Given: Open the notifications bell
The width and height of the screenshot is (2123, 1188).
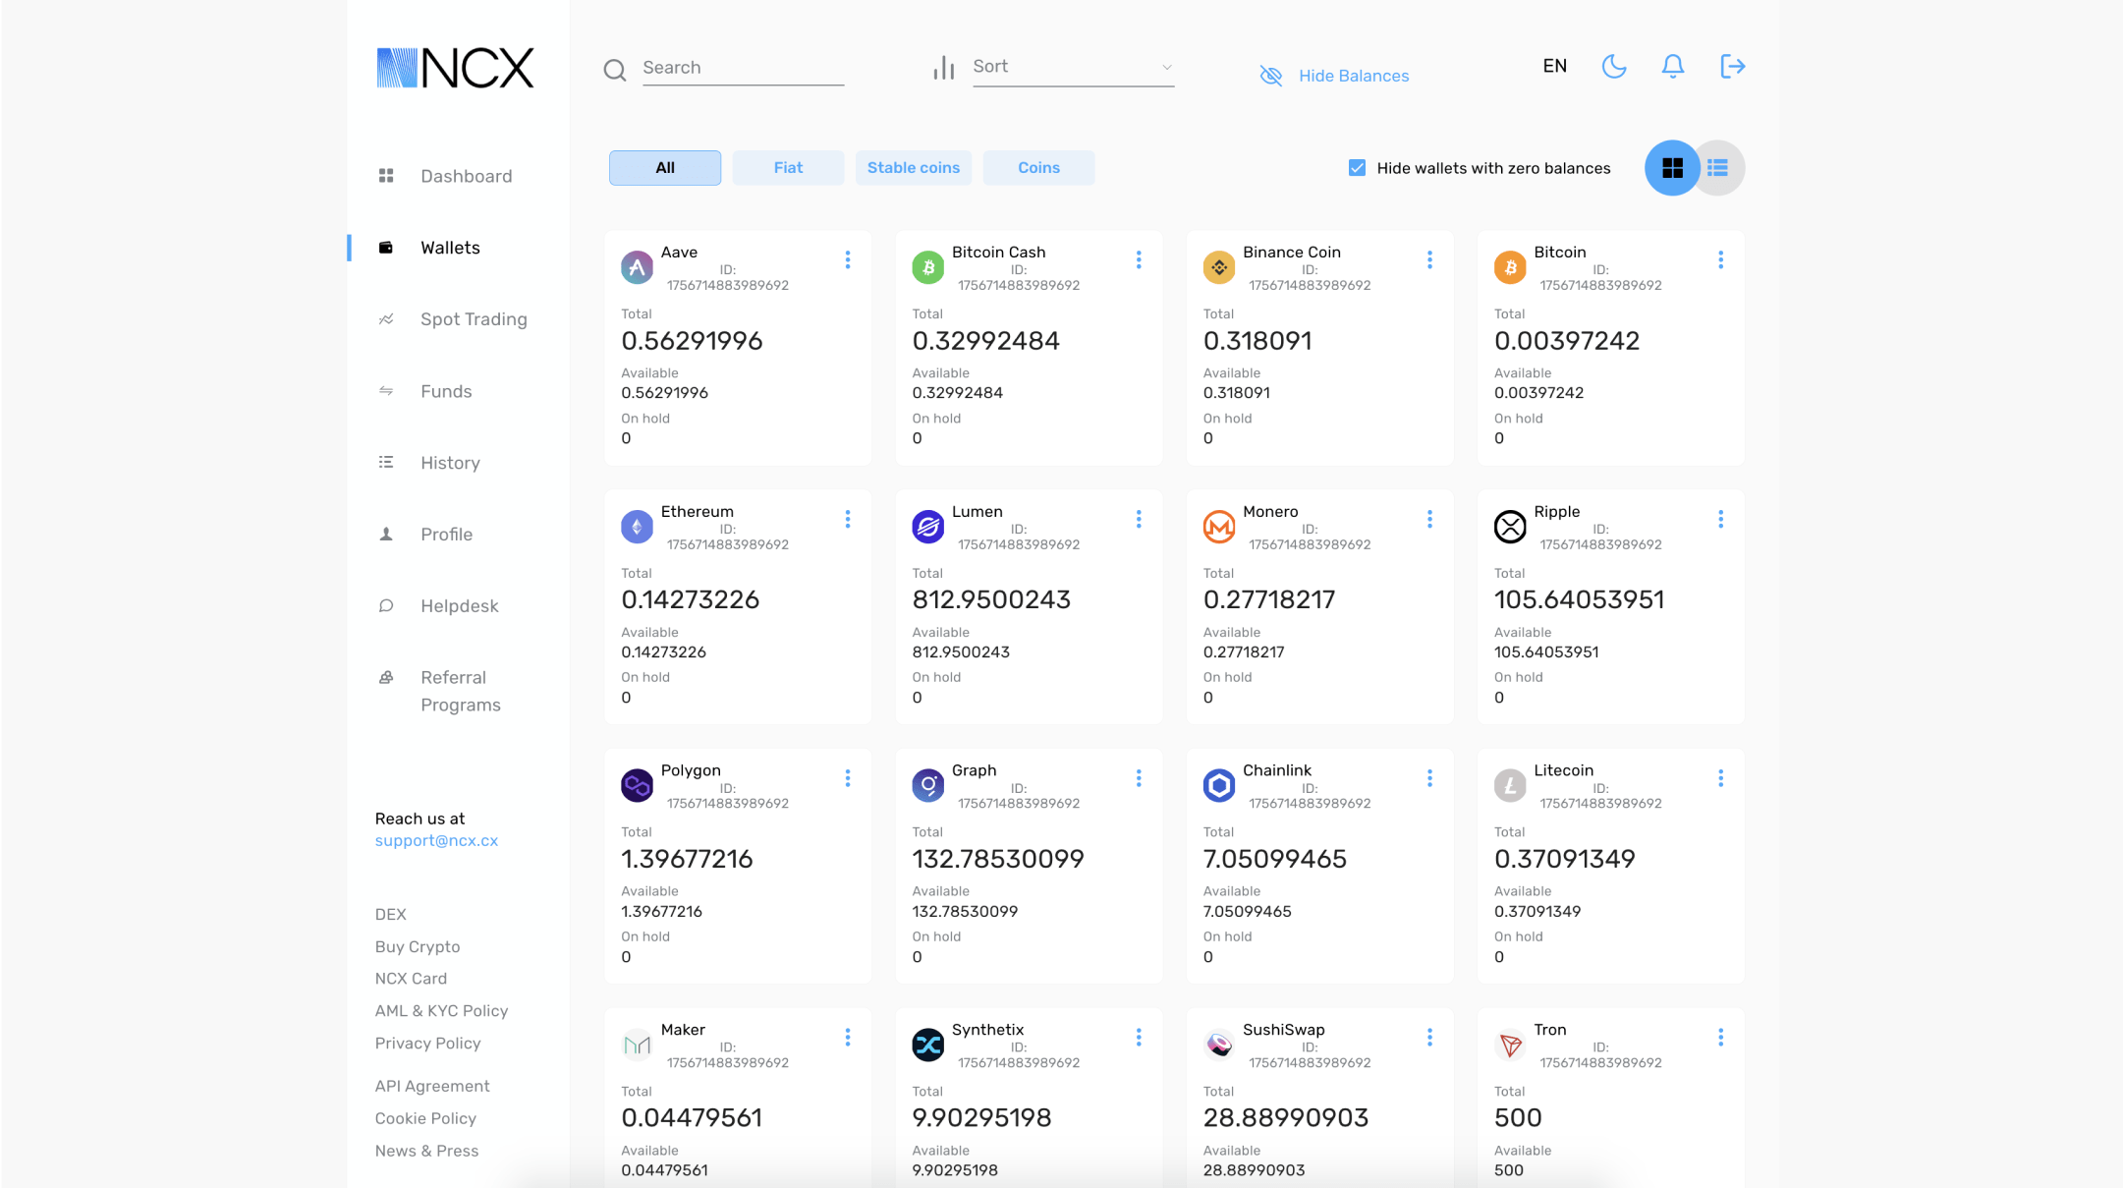Looking at the screenshot, I should pos(1672,66).
